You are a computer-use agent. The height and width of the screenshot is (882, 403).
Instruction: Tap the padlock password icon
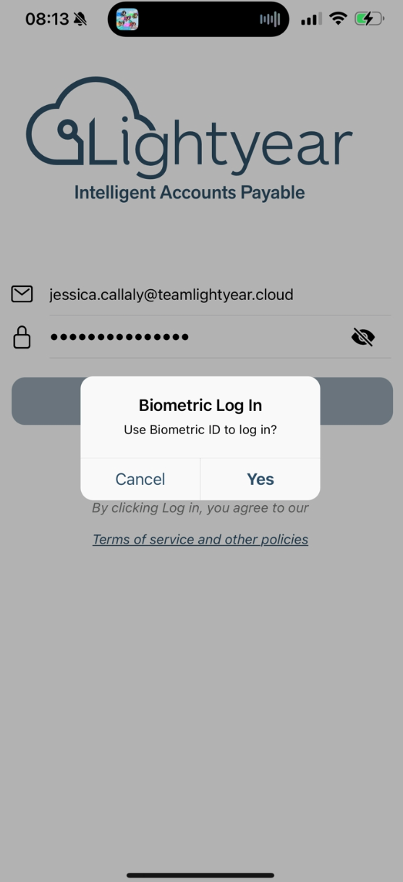[22, 337]
